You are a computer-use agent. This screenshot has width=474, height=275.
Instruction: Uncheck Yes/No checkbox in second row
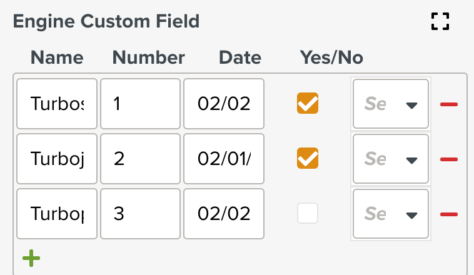[308, 159]
